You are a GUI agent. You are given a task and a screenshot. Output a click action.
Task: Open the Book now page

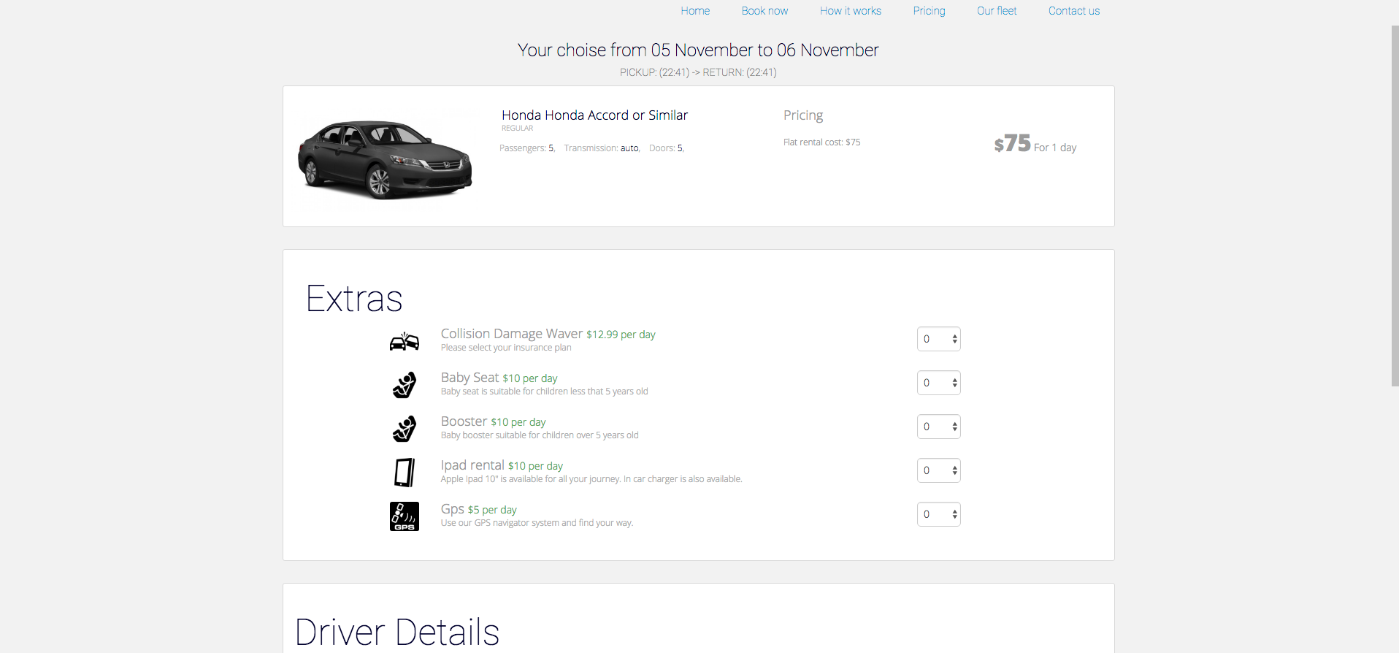(764, 11)
